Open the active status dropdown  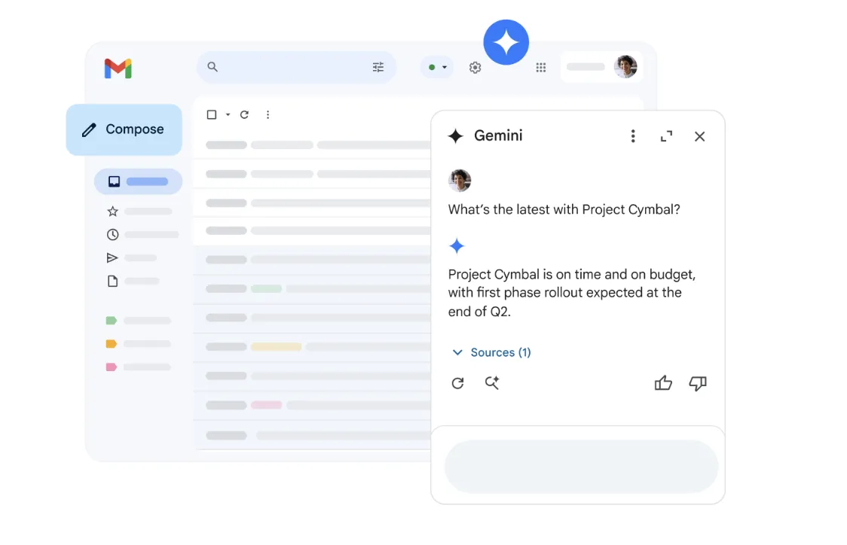437,67
